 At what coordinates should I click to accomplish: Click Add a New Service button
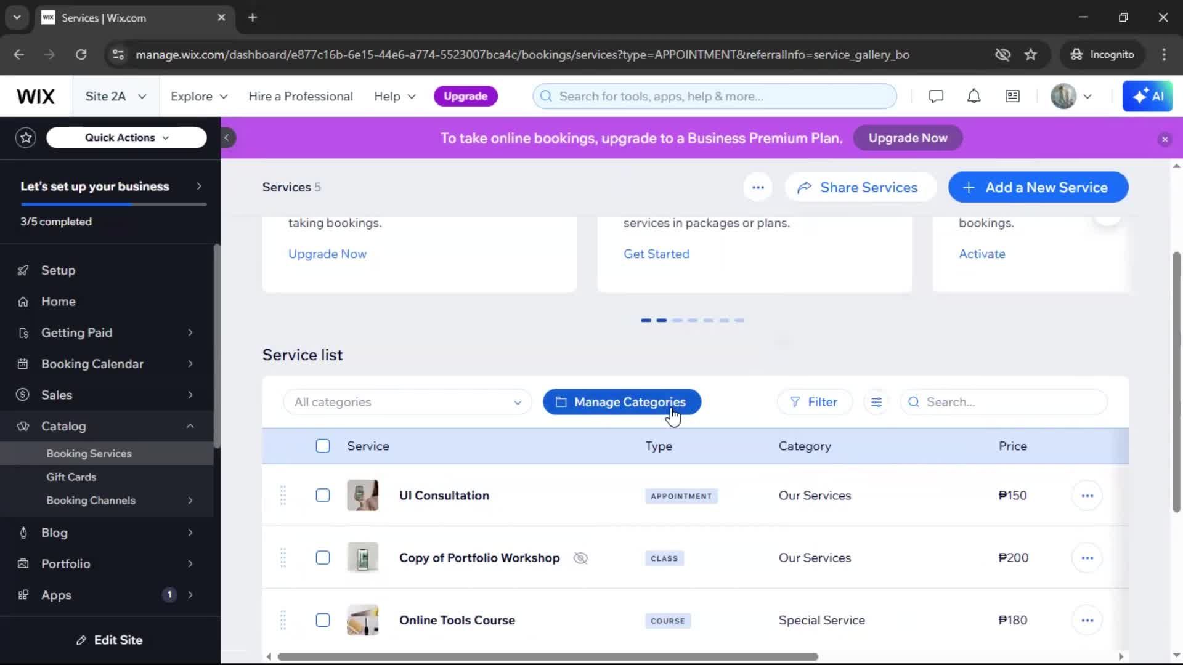coord(1038,187)
